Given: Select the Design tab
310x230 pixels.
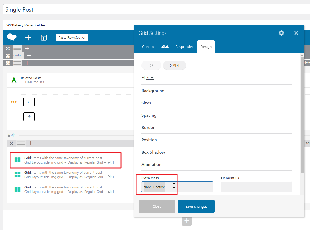Looking at the screenshot, I should point(206,47).
